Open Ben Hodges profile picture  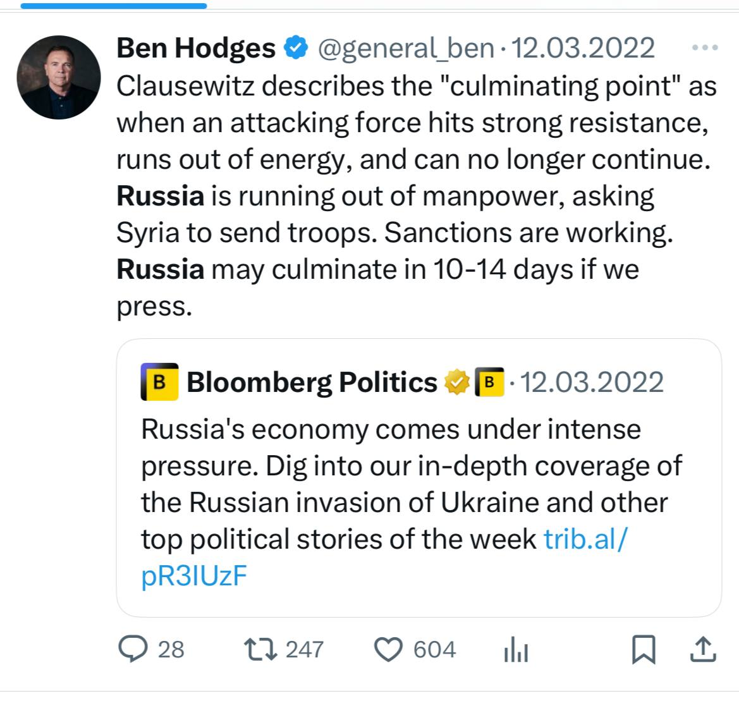(59, 77)
